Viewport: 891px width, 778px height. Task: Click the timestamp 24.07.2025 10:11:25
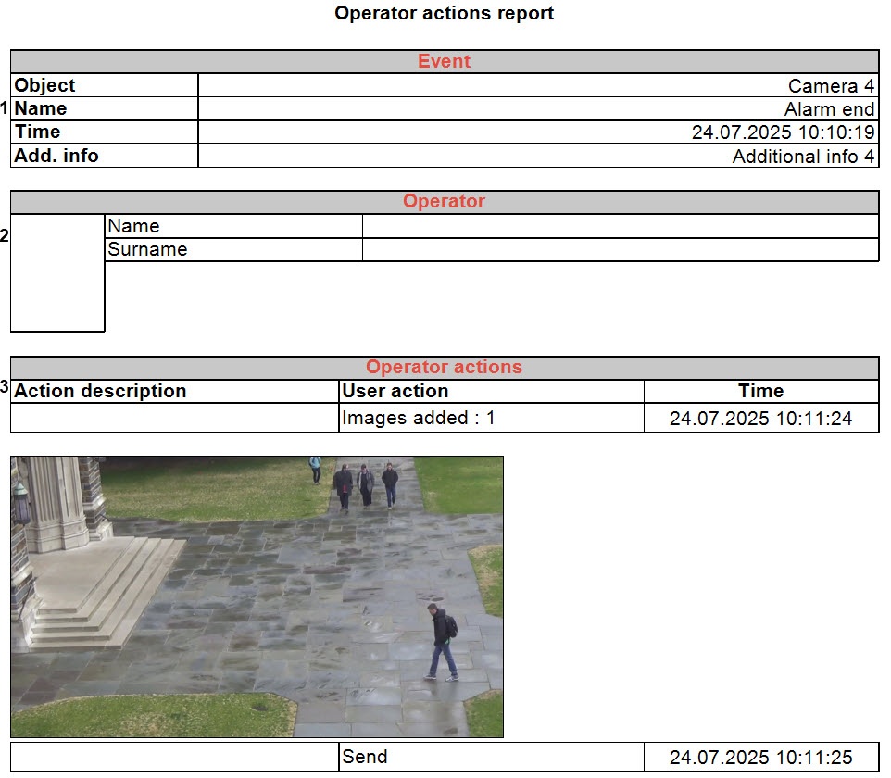coord(761,758)
